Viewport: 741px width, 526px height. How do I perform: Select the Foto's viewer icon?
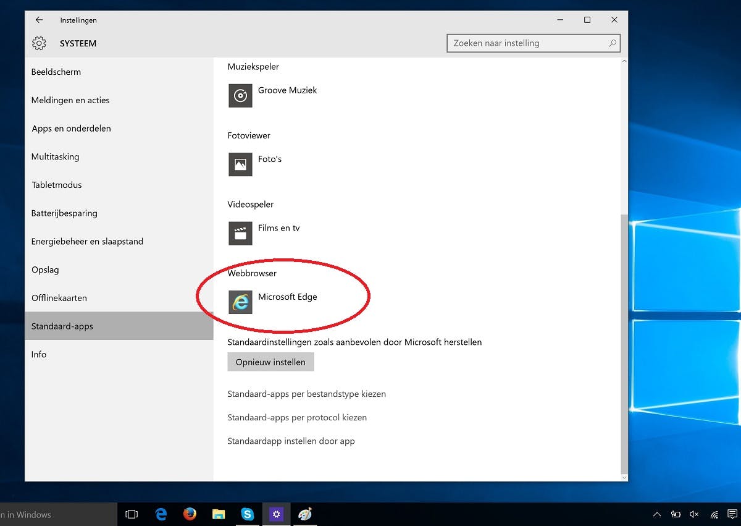[240, 164]
